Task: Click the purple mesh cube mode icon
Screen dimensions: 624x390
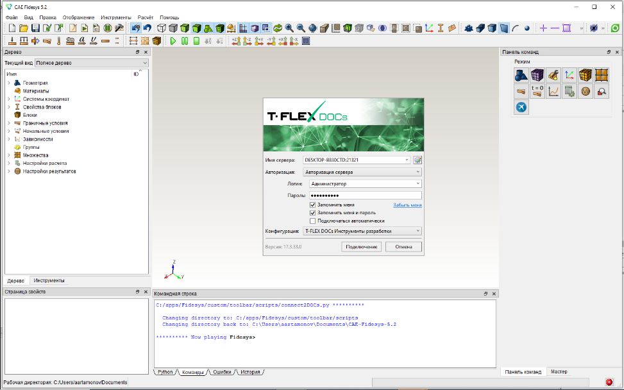Action: pyautogui.click(x=537, y=75)
